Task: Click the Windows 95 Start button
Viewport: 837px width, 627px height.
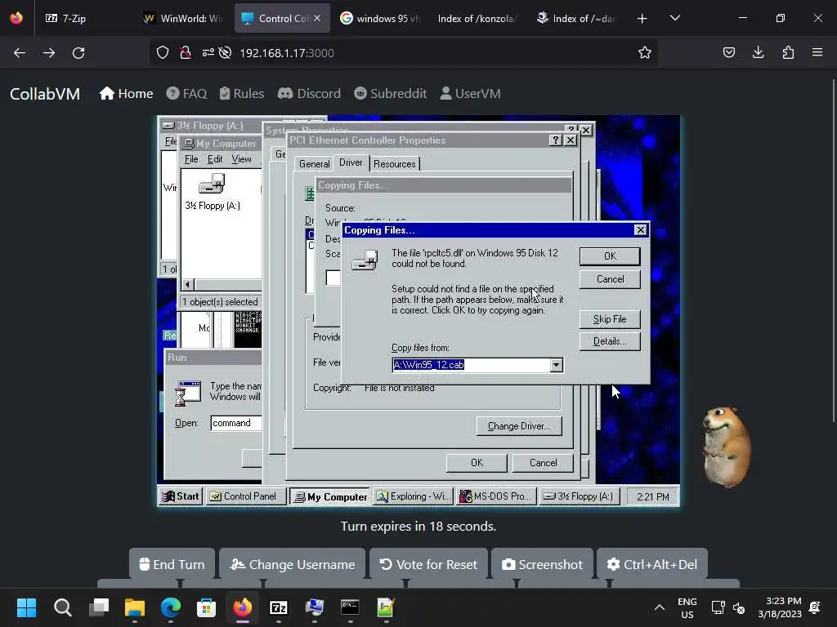Action: pos(181,496)
